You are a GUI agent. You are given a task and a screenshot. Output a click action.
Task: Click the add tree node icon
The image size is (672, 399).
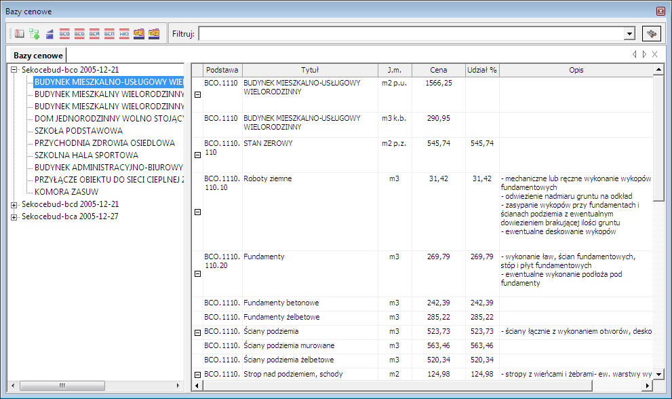click(35, 33)
